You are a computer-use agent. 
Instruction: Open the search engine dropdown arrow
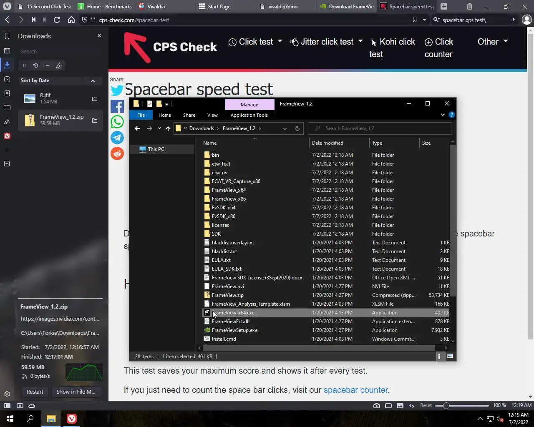click(437, 20)
